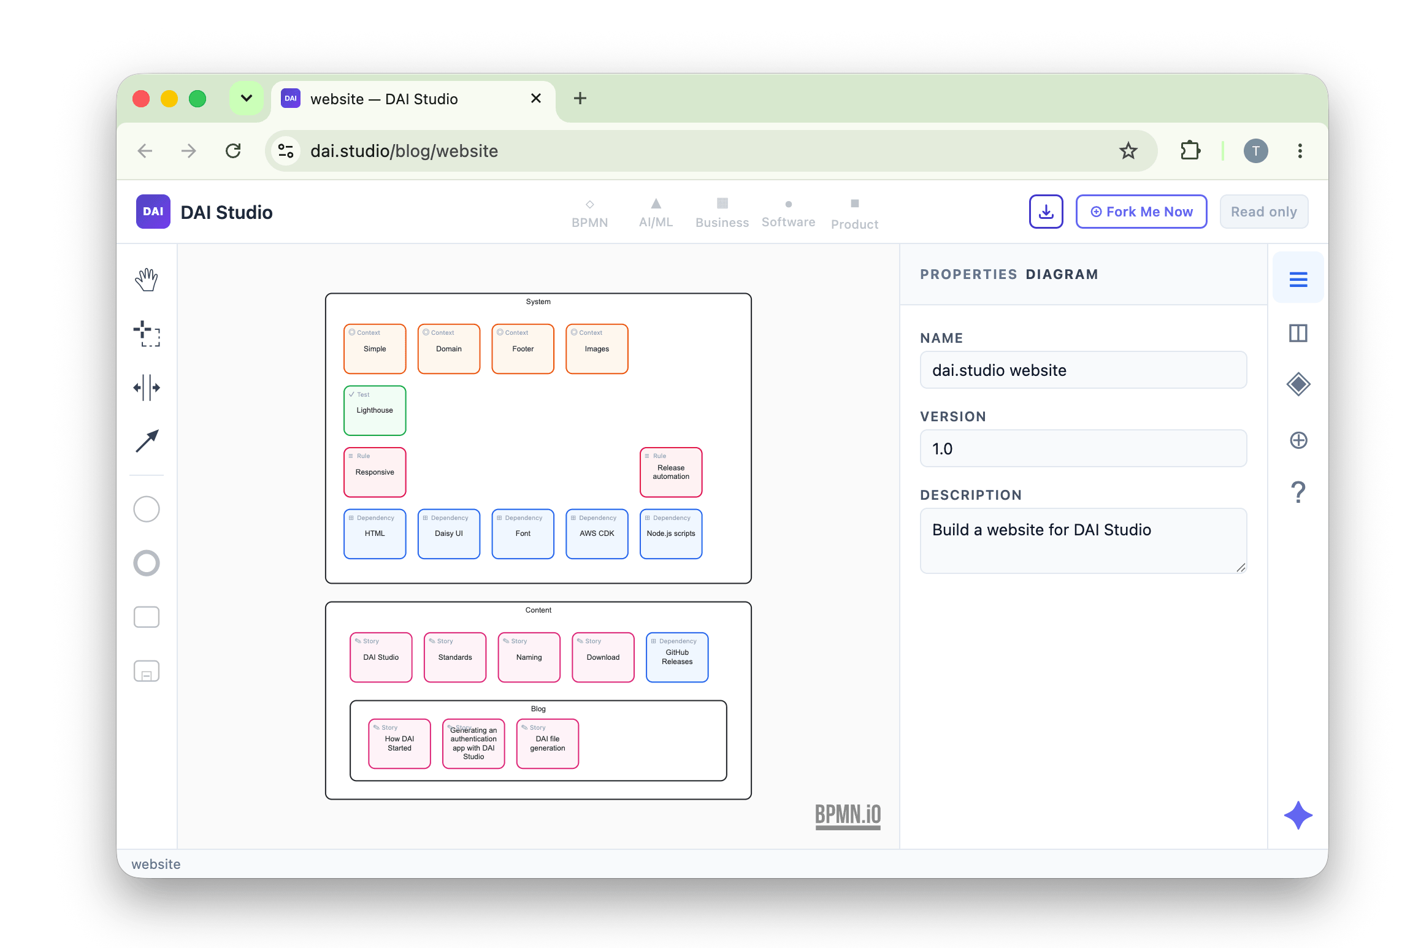Choose the collapsed subprocess shape
Screen dimensions: 1402x948
click(x=147, y=671)
